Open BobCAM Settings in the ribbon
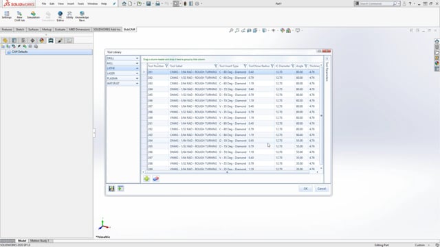Screen dimensions: 440x247 click(x=6, y=15)
